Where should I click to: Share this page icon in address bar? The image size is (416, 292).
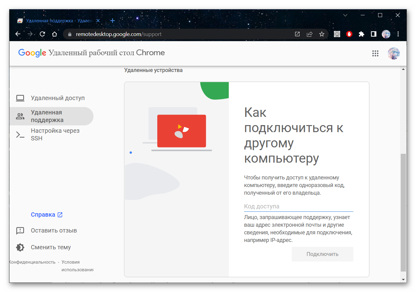tap(309, 34)
